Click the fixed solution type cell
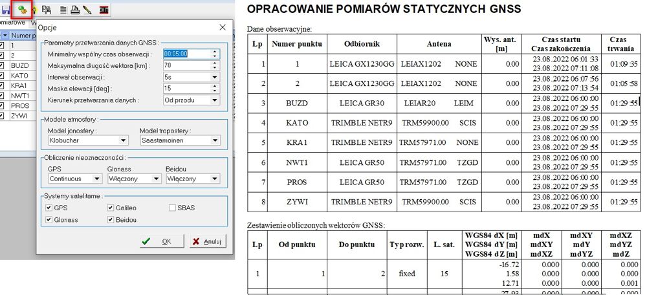Viewport: 647px width, 295px height. pyautogui.click(x=407, y=274)
